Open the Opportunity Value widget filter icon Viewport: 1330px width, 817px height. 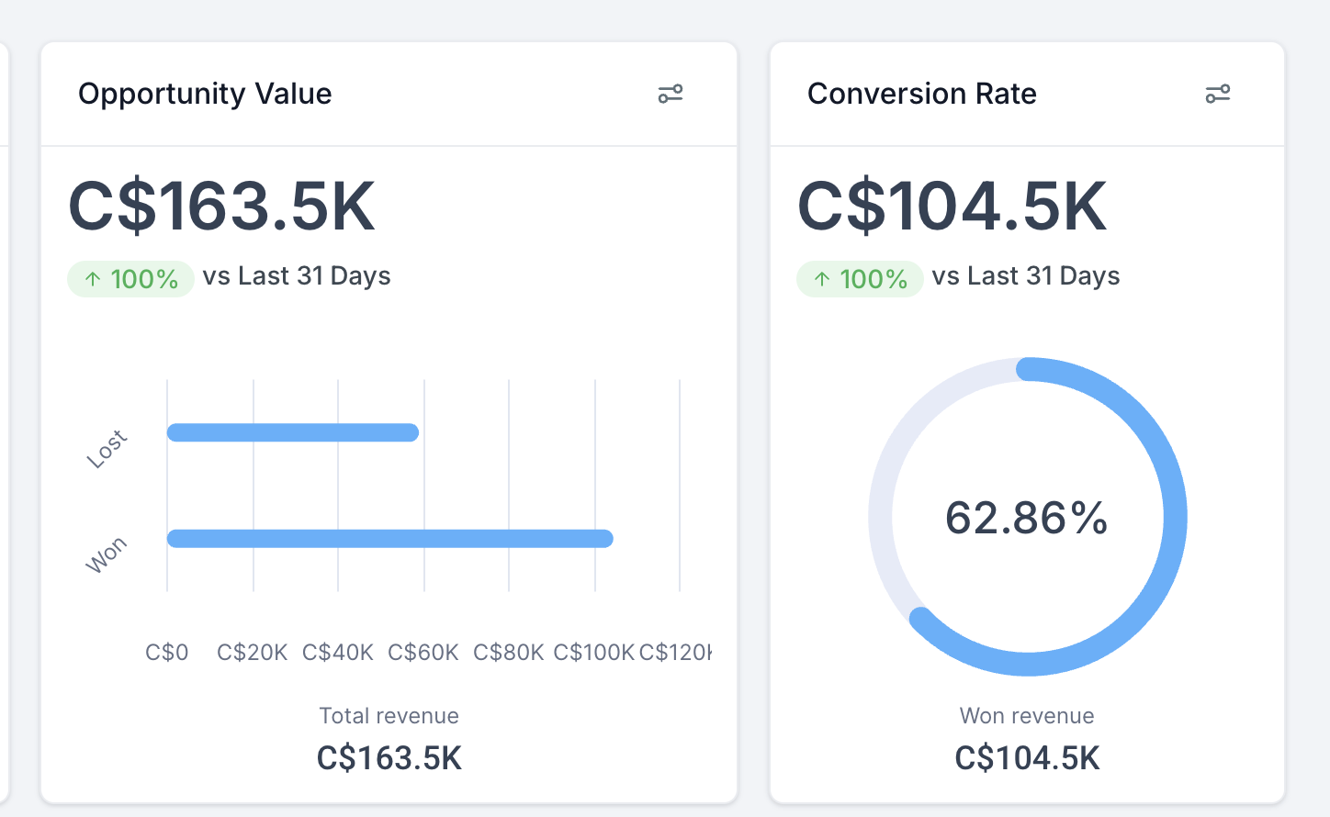pyautogui.click(x=671, y=94)
